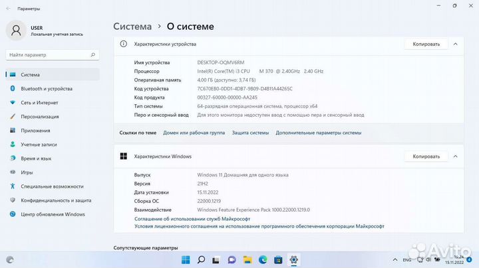Click the personalization brush icon
The image size is (479, 268).
click(13, 116)
